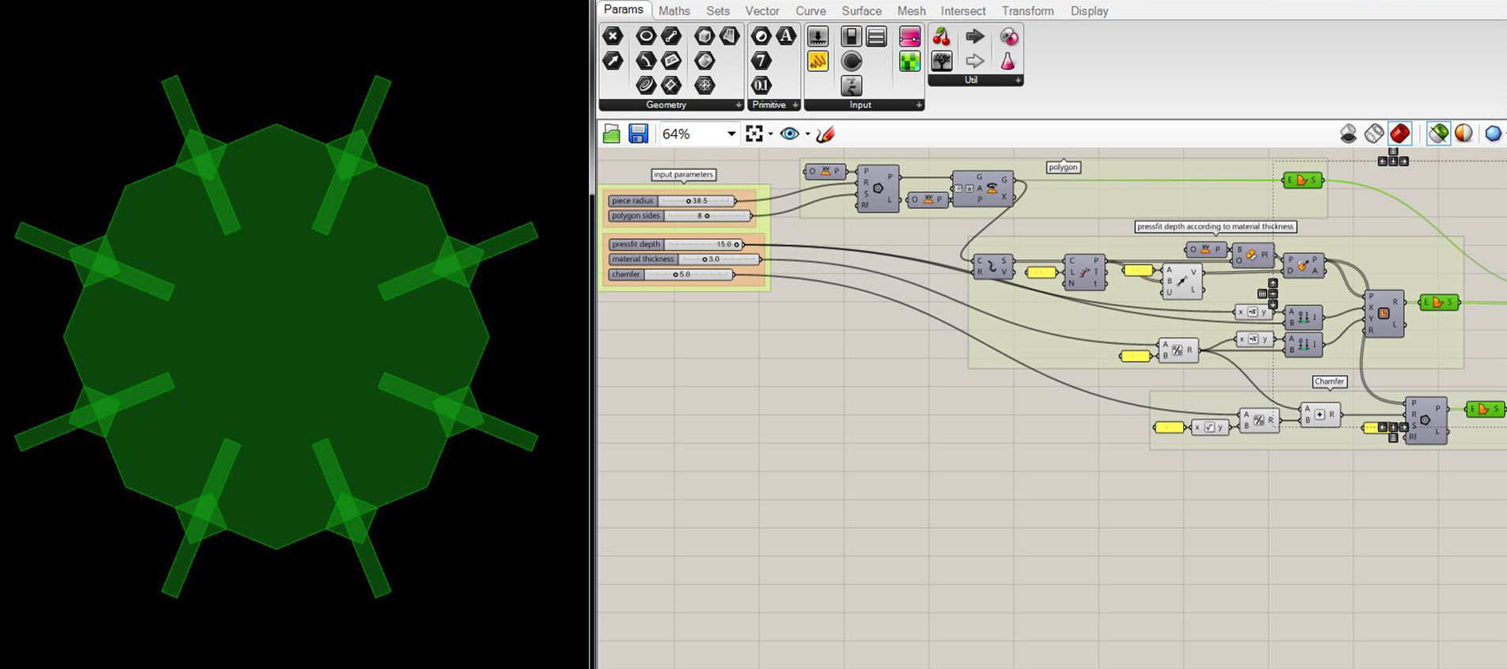Open the Display tab
The image size is (1507, 669).
(1089, 11)
